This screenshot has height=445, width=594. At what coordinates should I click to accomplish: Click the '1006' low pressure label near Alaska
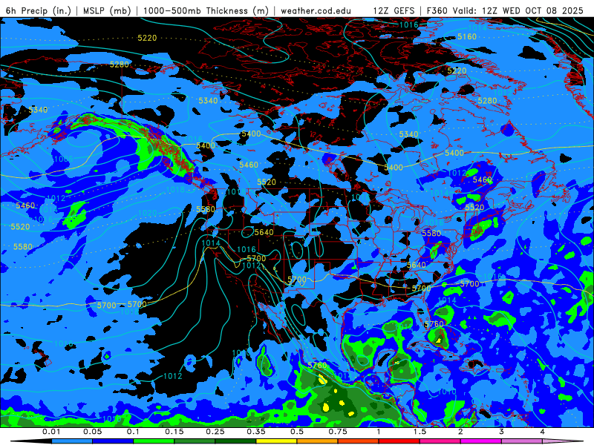(63, 159)
